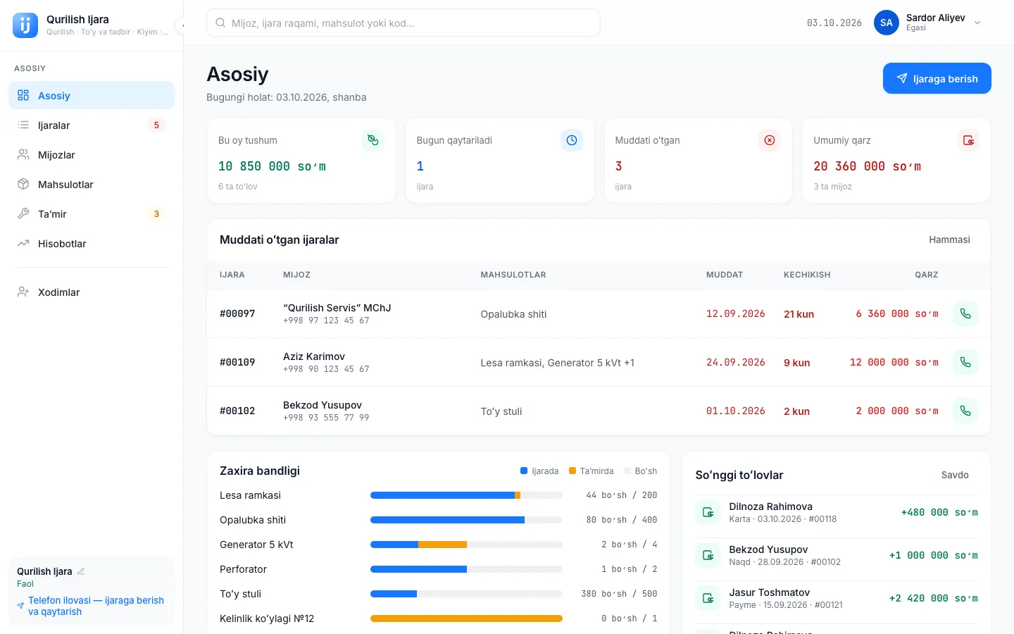Open rental #00102 row
This screenshot has width=1014, height=634.
599,411
